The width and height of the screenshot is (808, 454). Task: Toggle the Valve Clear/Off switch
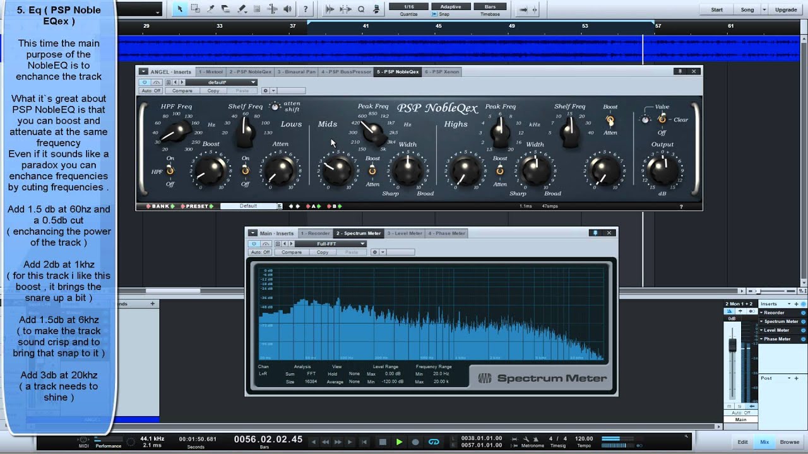click(x=662, y=119)
